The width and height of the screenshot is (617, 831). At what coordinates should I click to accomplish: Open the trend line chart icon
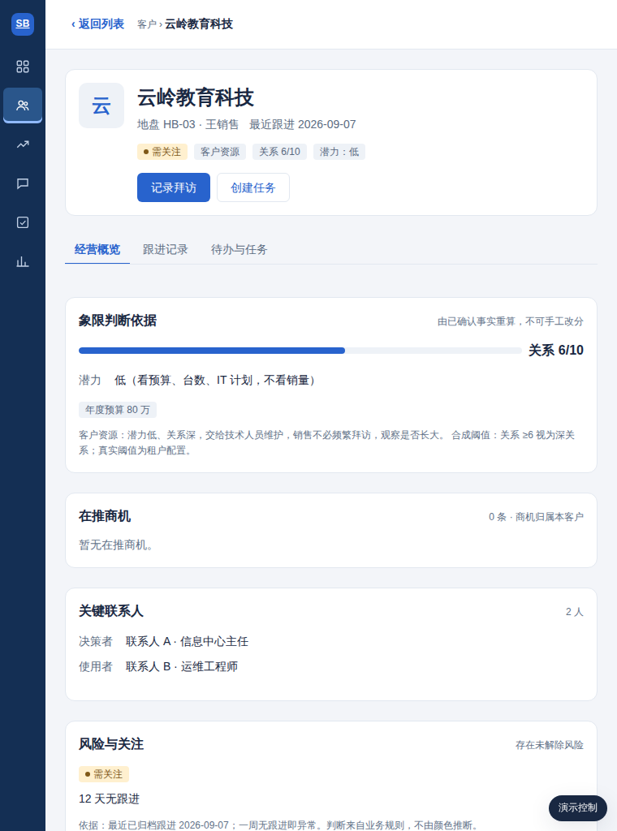[23, 144]
